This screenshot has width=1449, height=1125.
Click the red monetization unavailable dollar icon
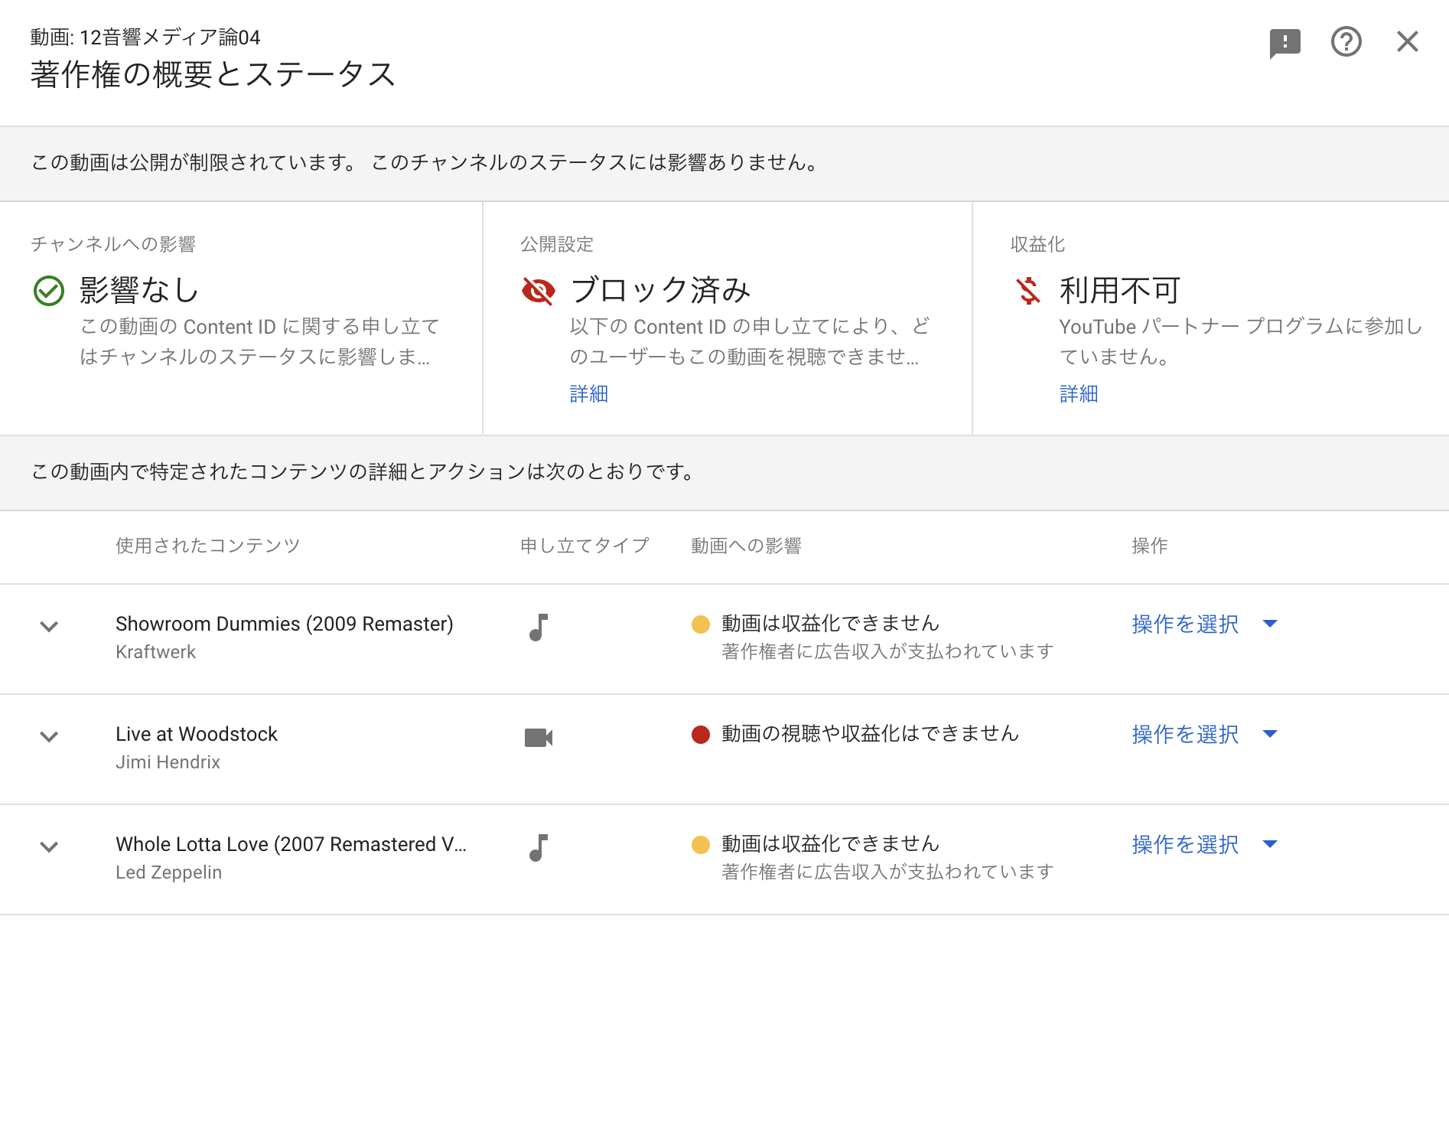tap(1028, 291)
